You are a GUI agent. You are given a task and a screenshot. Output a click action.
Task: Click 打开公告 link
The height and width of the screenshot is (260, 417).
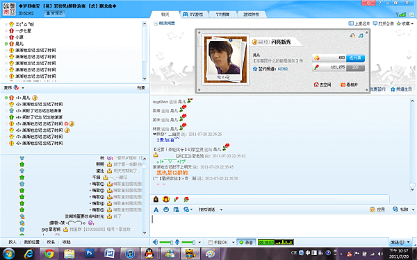(x=383, y=24)
